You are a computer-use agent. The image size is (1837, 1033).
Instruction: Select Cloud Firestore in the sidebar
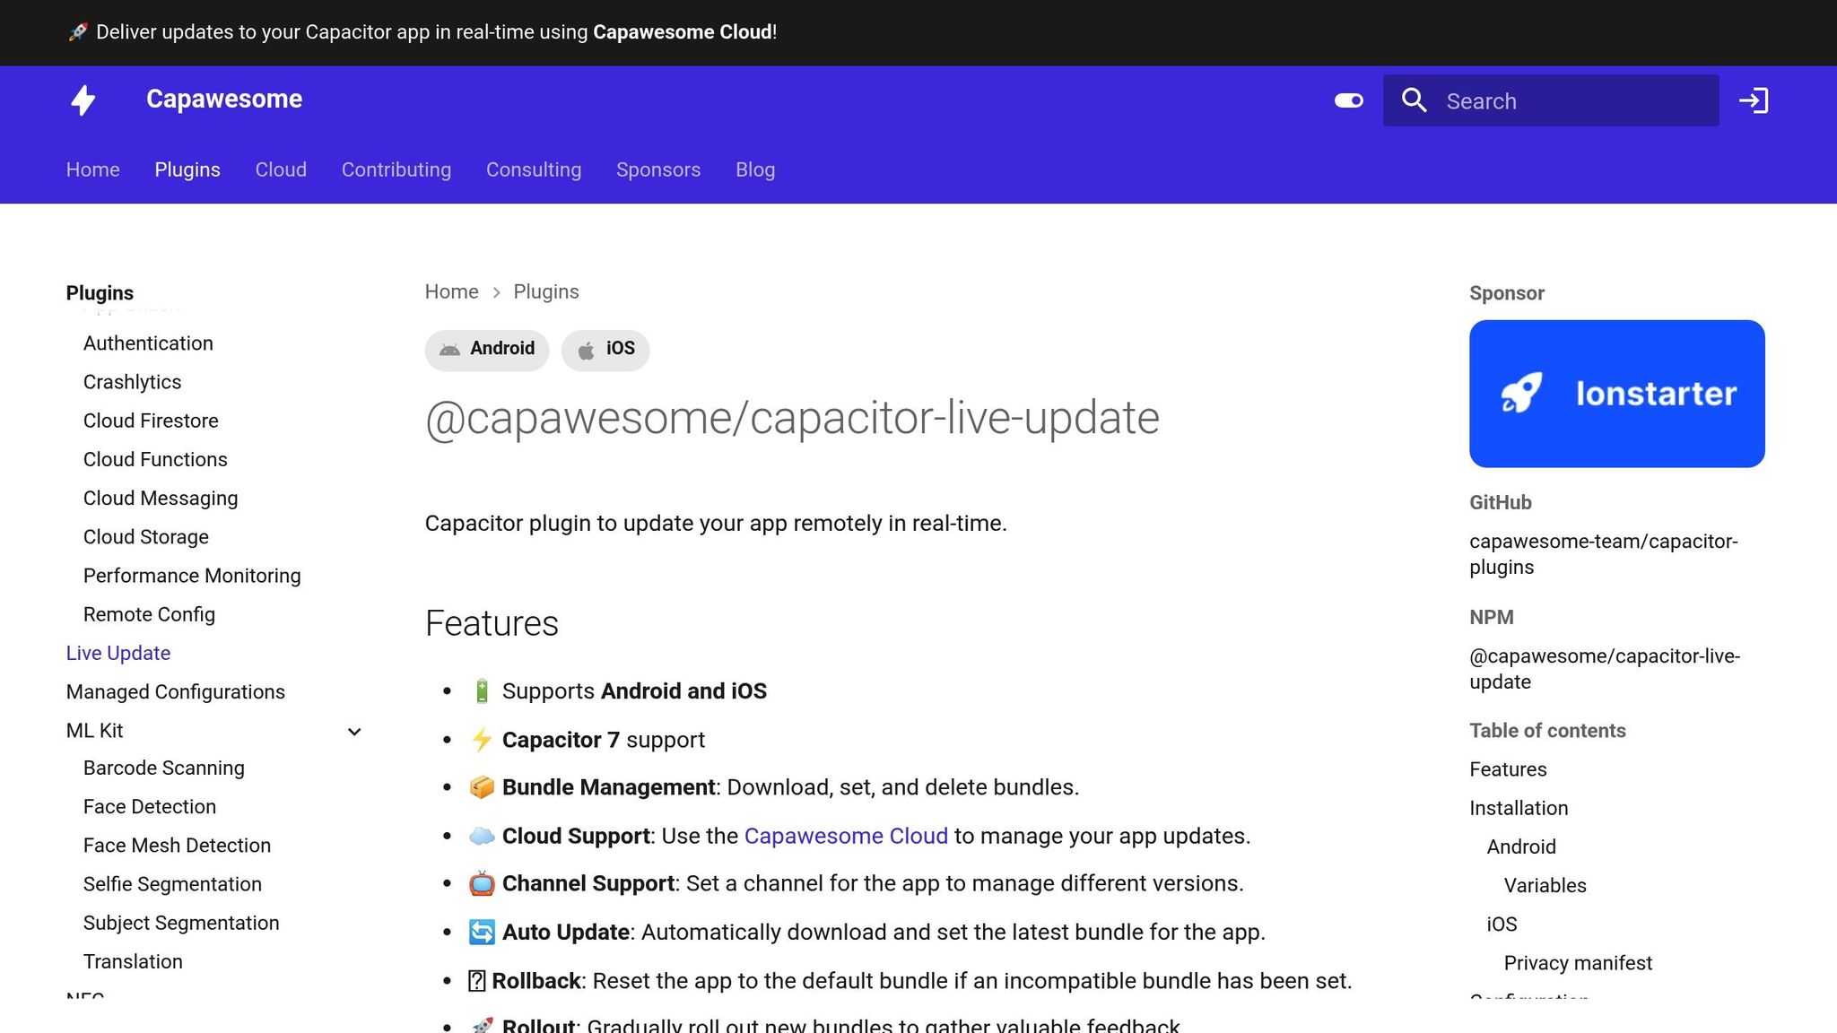pos(151,421)
